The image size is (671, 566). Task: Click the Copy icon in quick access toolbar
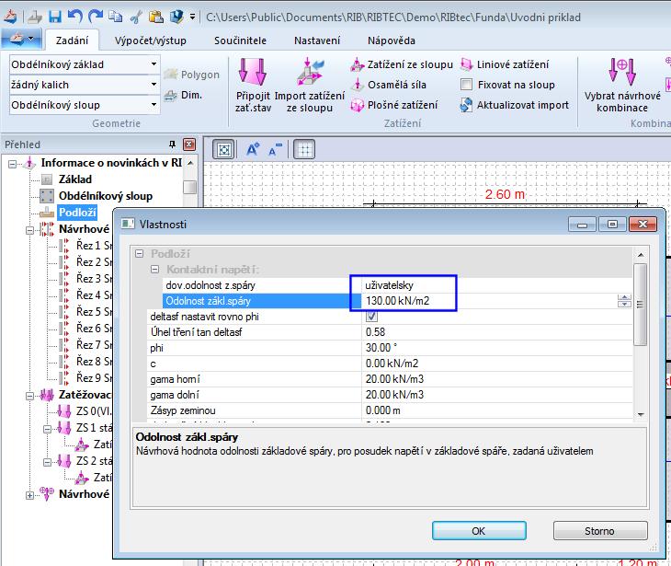coord(115,17)
